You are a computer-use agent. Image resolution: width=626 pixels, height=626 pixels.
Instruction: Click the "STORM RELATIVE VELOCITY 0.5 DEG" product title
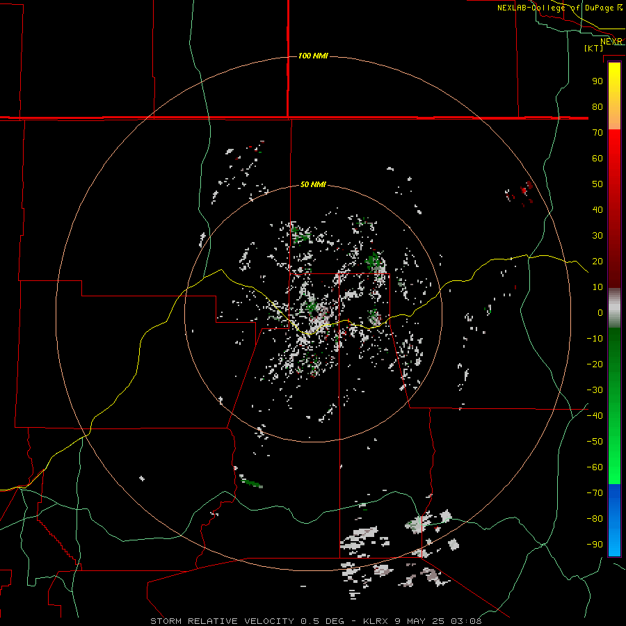point(247,621)
